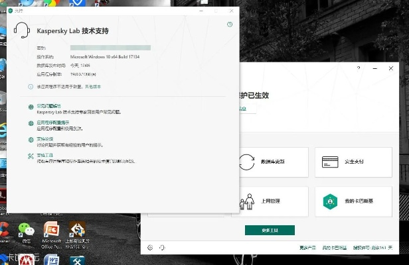The image size is (409, 265).
Task: Click the globe icon beside 常见问题解答
Action: point(31,107)
